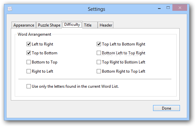Check Bottom Left to Top Right
This screenshot has height=127, width=196.
click(x=99, y=53)
